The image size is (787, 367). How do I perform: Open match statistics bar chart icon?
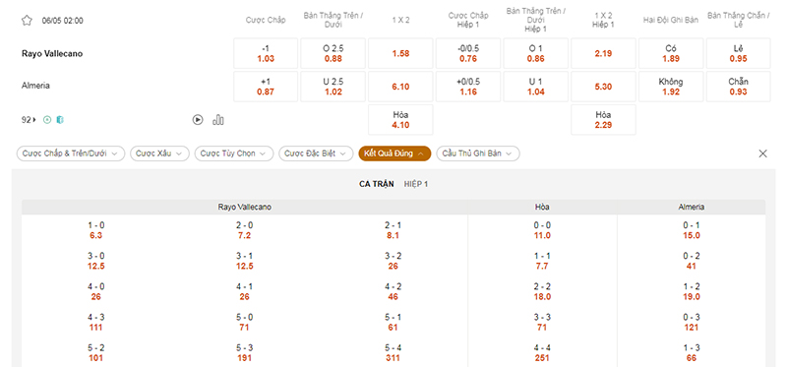[217, 120]
